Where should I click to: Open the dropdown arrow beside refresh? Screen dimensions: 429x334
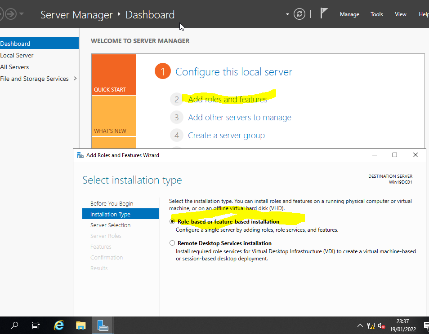tap(288, 14)
